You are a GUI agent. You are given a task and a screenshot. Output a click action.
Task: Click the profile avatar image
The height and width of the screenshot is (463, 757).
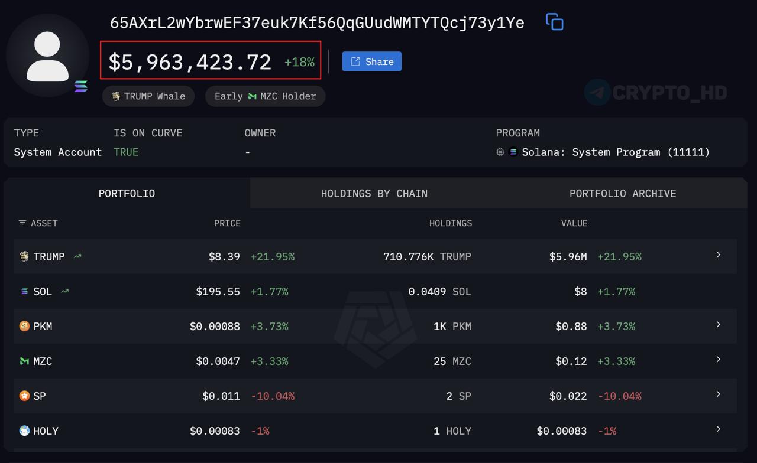pos(47,56)
